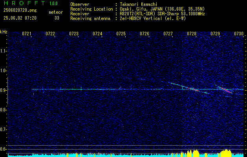Click the 0724 time marker

(x=97, y=34)
